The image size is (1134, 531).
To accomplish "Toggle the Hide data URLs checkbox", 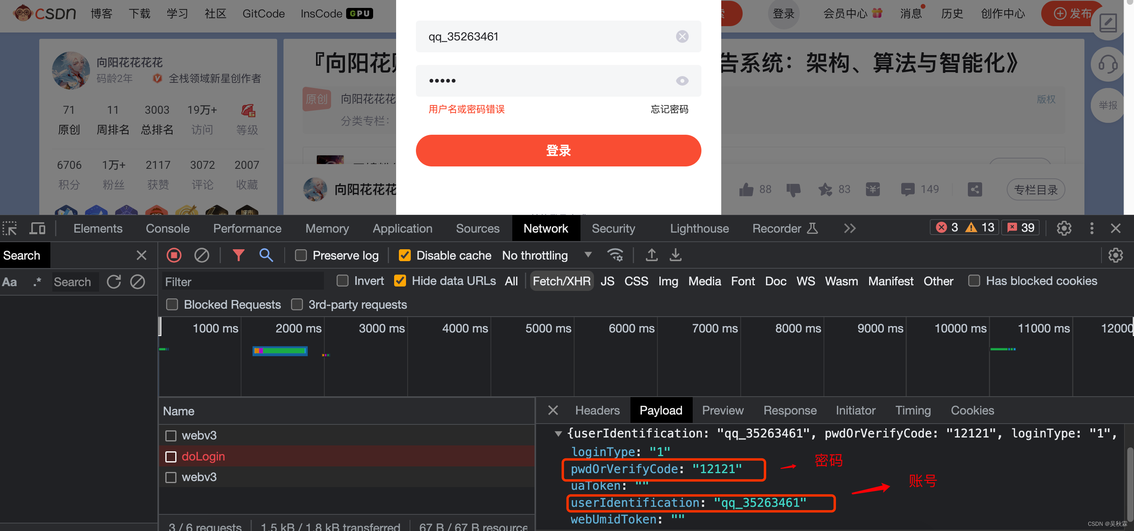I will click(x=400, y=280).
